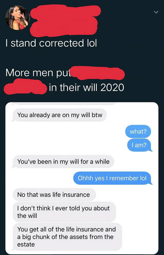The width and height of the screenshot is (164, 255).
Task: Open the attached text conversation image
Action: point(82,178)
